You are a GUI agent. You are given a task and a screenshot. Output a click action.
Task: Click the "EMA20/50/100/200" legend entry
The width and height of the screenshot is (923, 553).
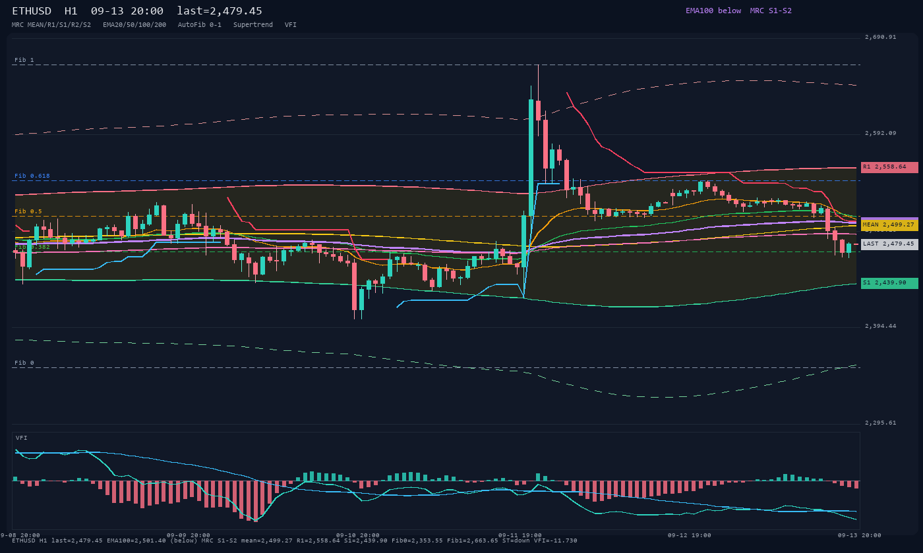134,24
